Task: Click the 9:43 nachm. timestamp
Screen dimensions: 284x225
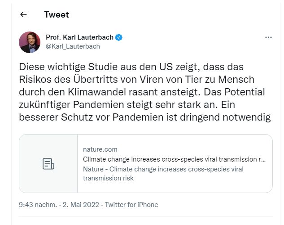Action: 38,204
